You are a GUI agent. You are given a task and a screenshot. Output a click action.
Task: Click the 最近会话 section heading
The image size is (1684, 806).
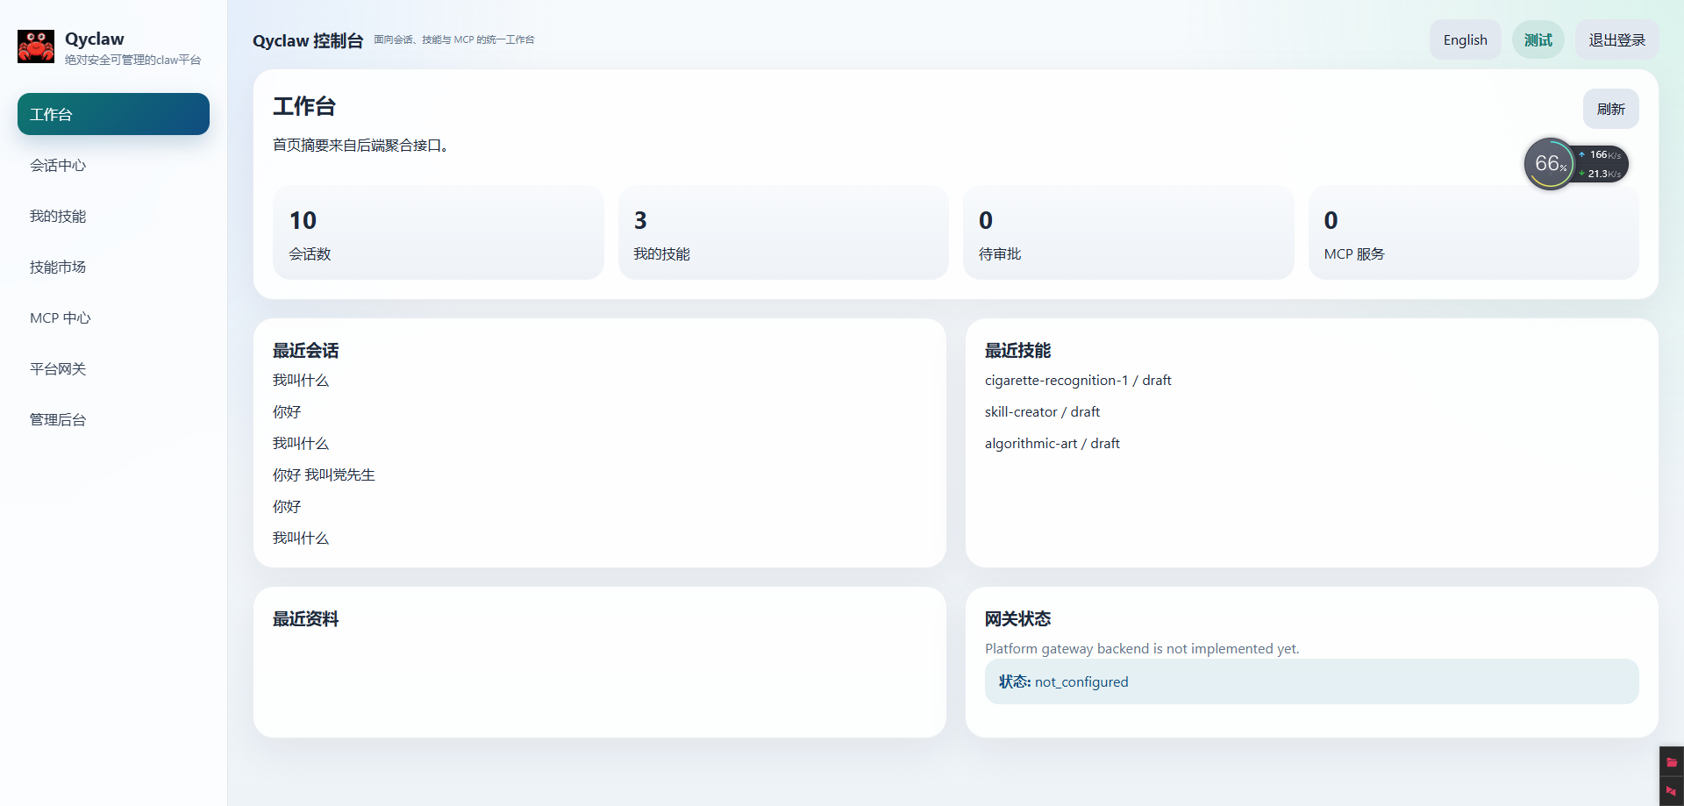[305, 350]
